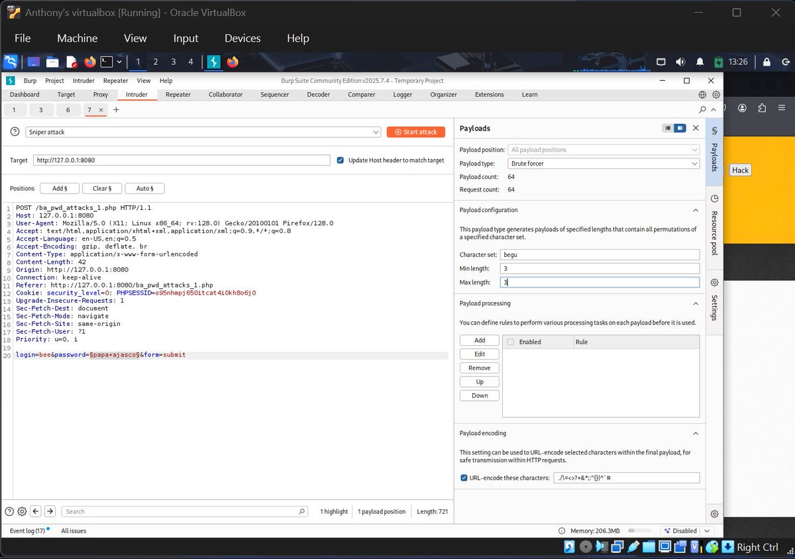Click the bottom-right side panel gear icon
This screenshot has height=559, width=795.
(714, 514)
